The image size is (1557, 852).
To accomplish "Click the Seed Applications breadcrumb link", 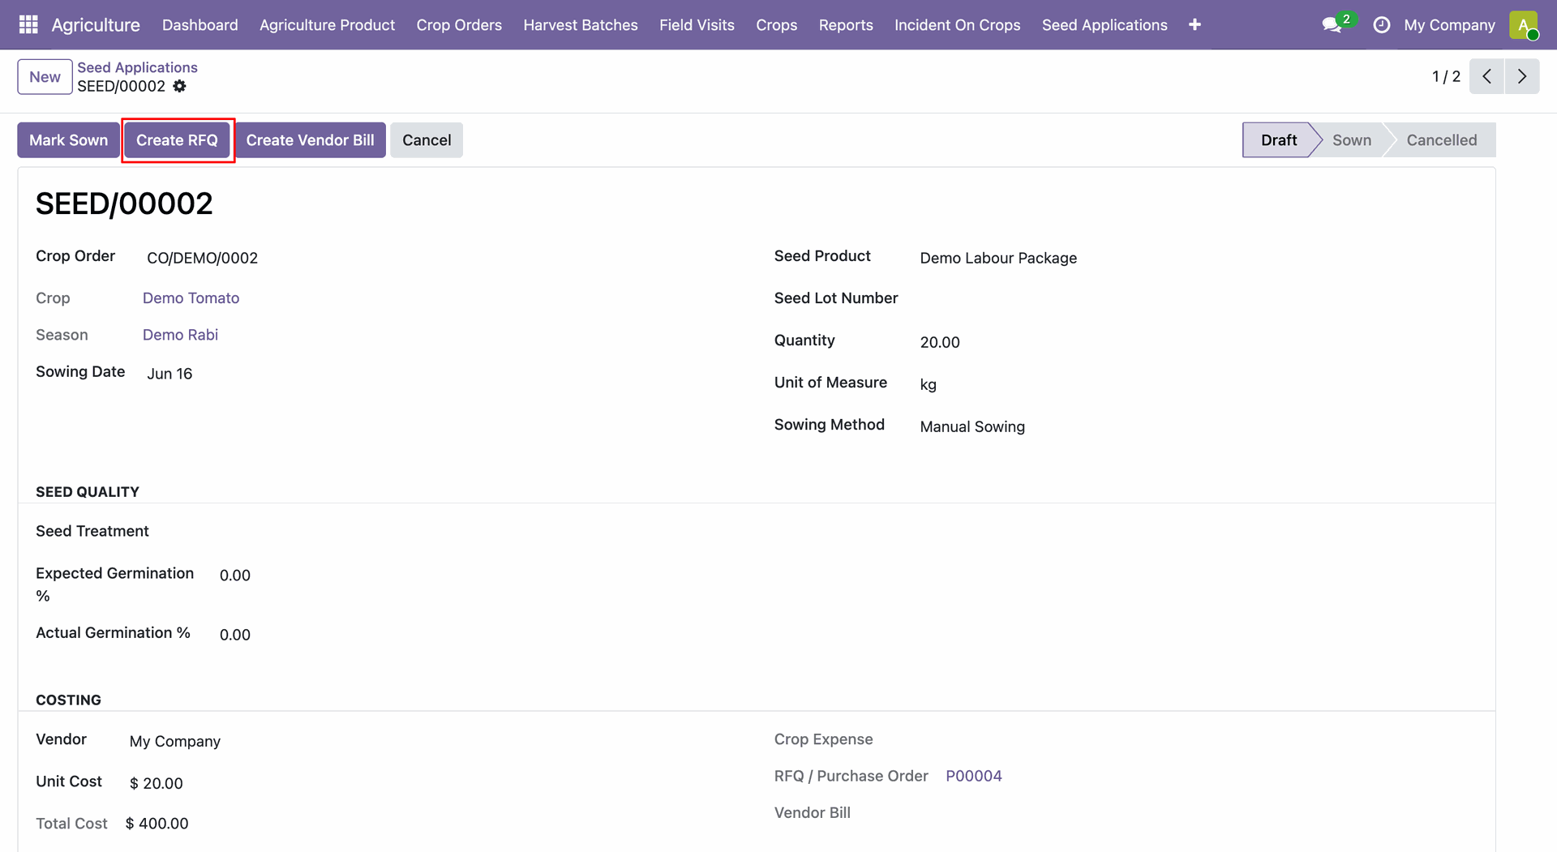I will pyautogui.click(x=137, y=67).
